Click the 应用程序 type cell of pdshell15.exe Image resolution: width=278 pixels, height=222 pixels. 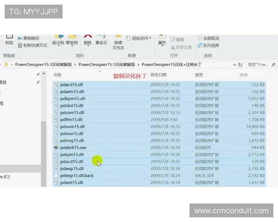click(x=203, y=148)
